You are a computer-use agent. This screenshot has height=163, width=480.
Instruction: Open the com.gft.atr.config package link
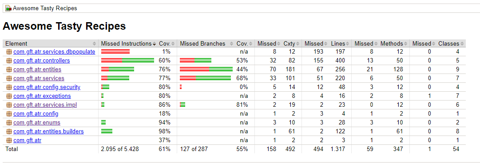pos(36,114)
